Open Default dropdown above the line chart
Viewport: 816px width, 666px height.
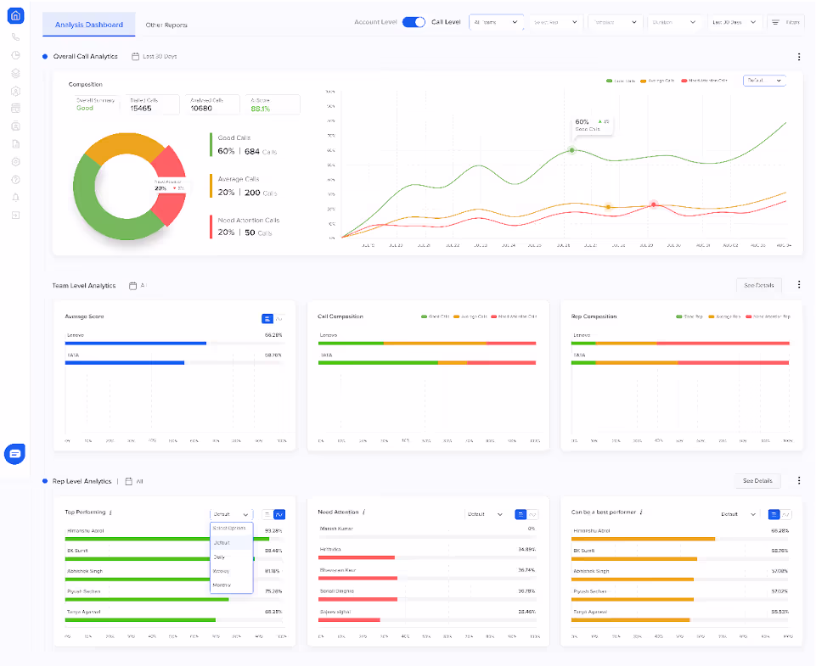pyautogui.click(x=764, y=81)
